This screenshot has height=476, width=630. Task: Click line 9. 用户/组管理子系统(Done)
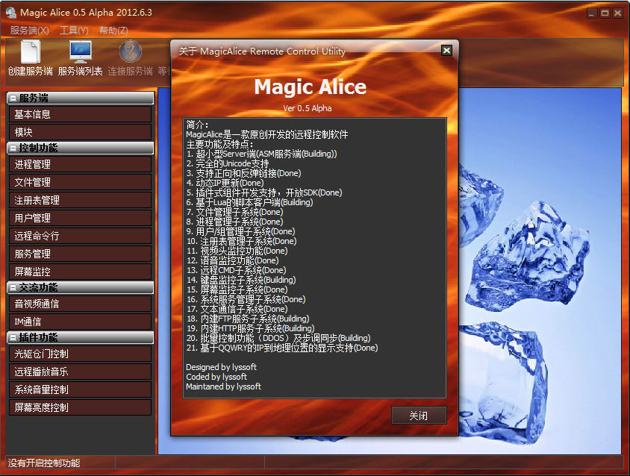point(240,231)
